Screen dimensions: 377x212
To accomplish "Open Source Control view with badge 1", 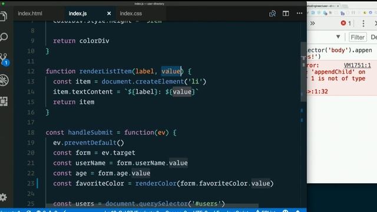I will pos(4,59).
